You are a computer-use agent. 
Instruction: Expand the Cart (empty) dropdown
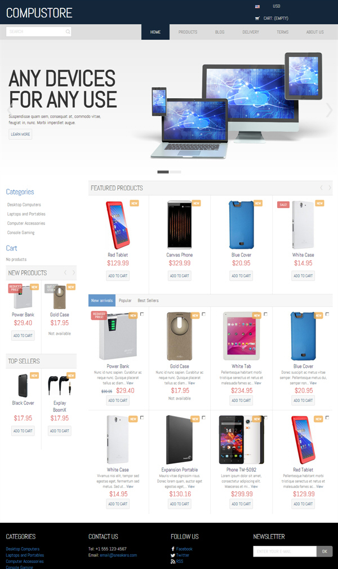click(x=275, y=18)
